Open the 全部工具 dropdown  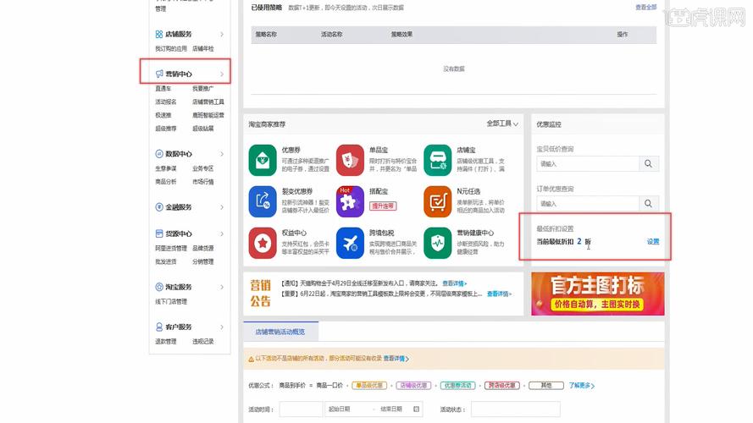(502, 124)
